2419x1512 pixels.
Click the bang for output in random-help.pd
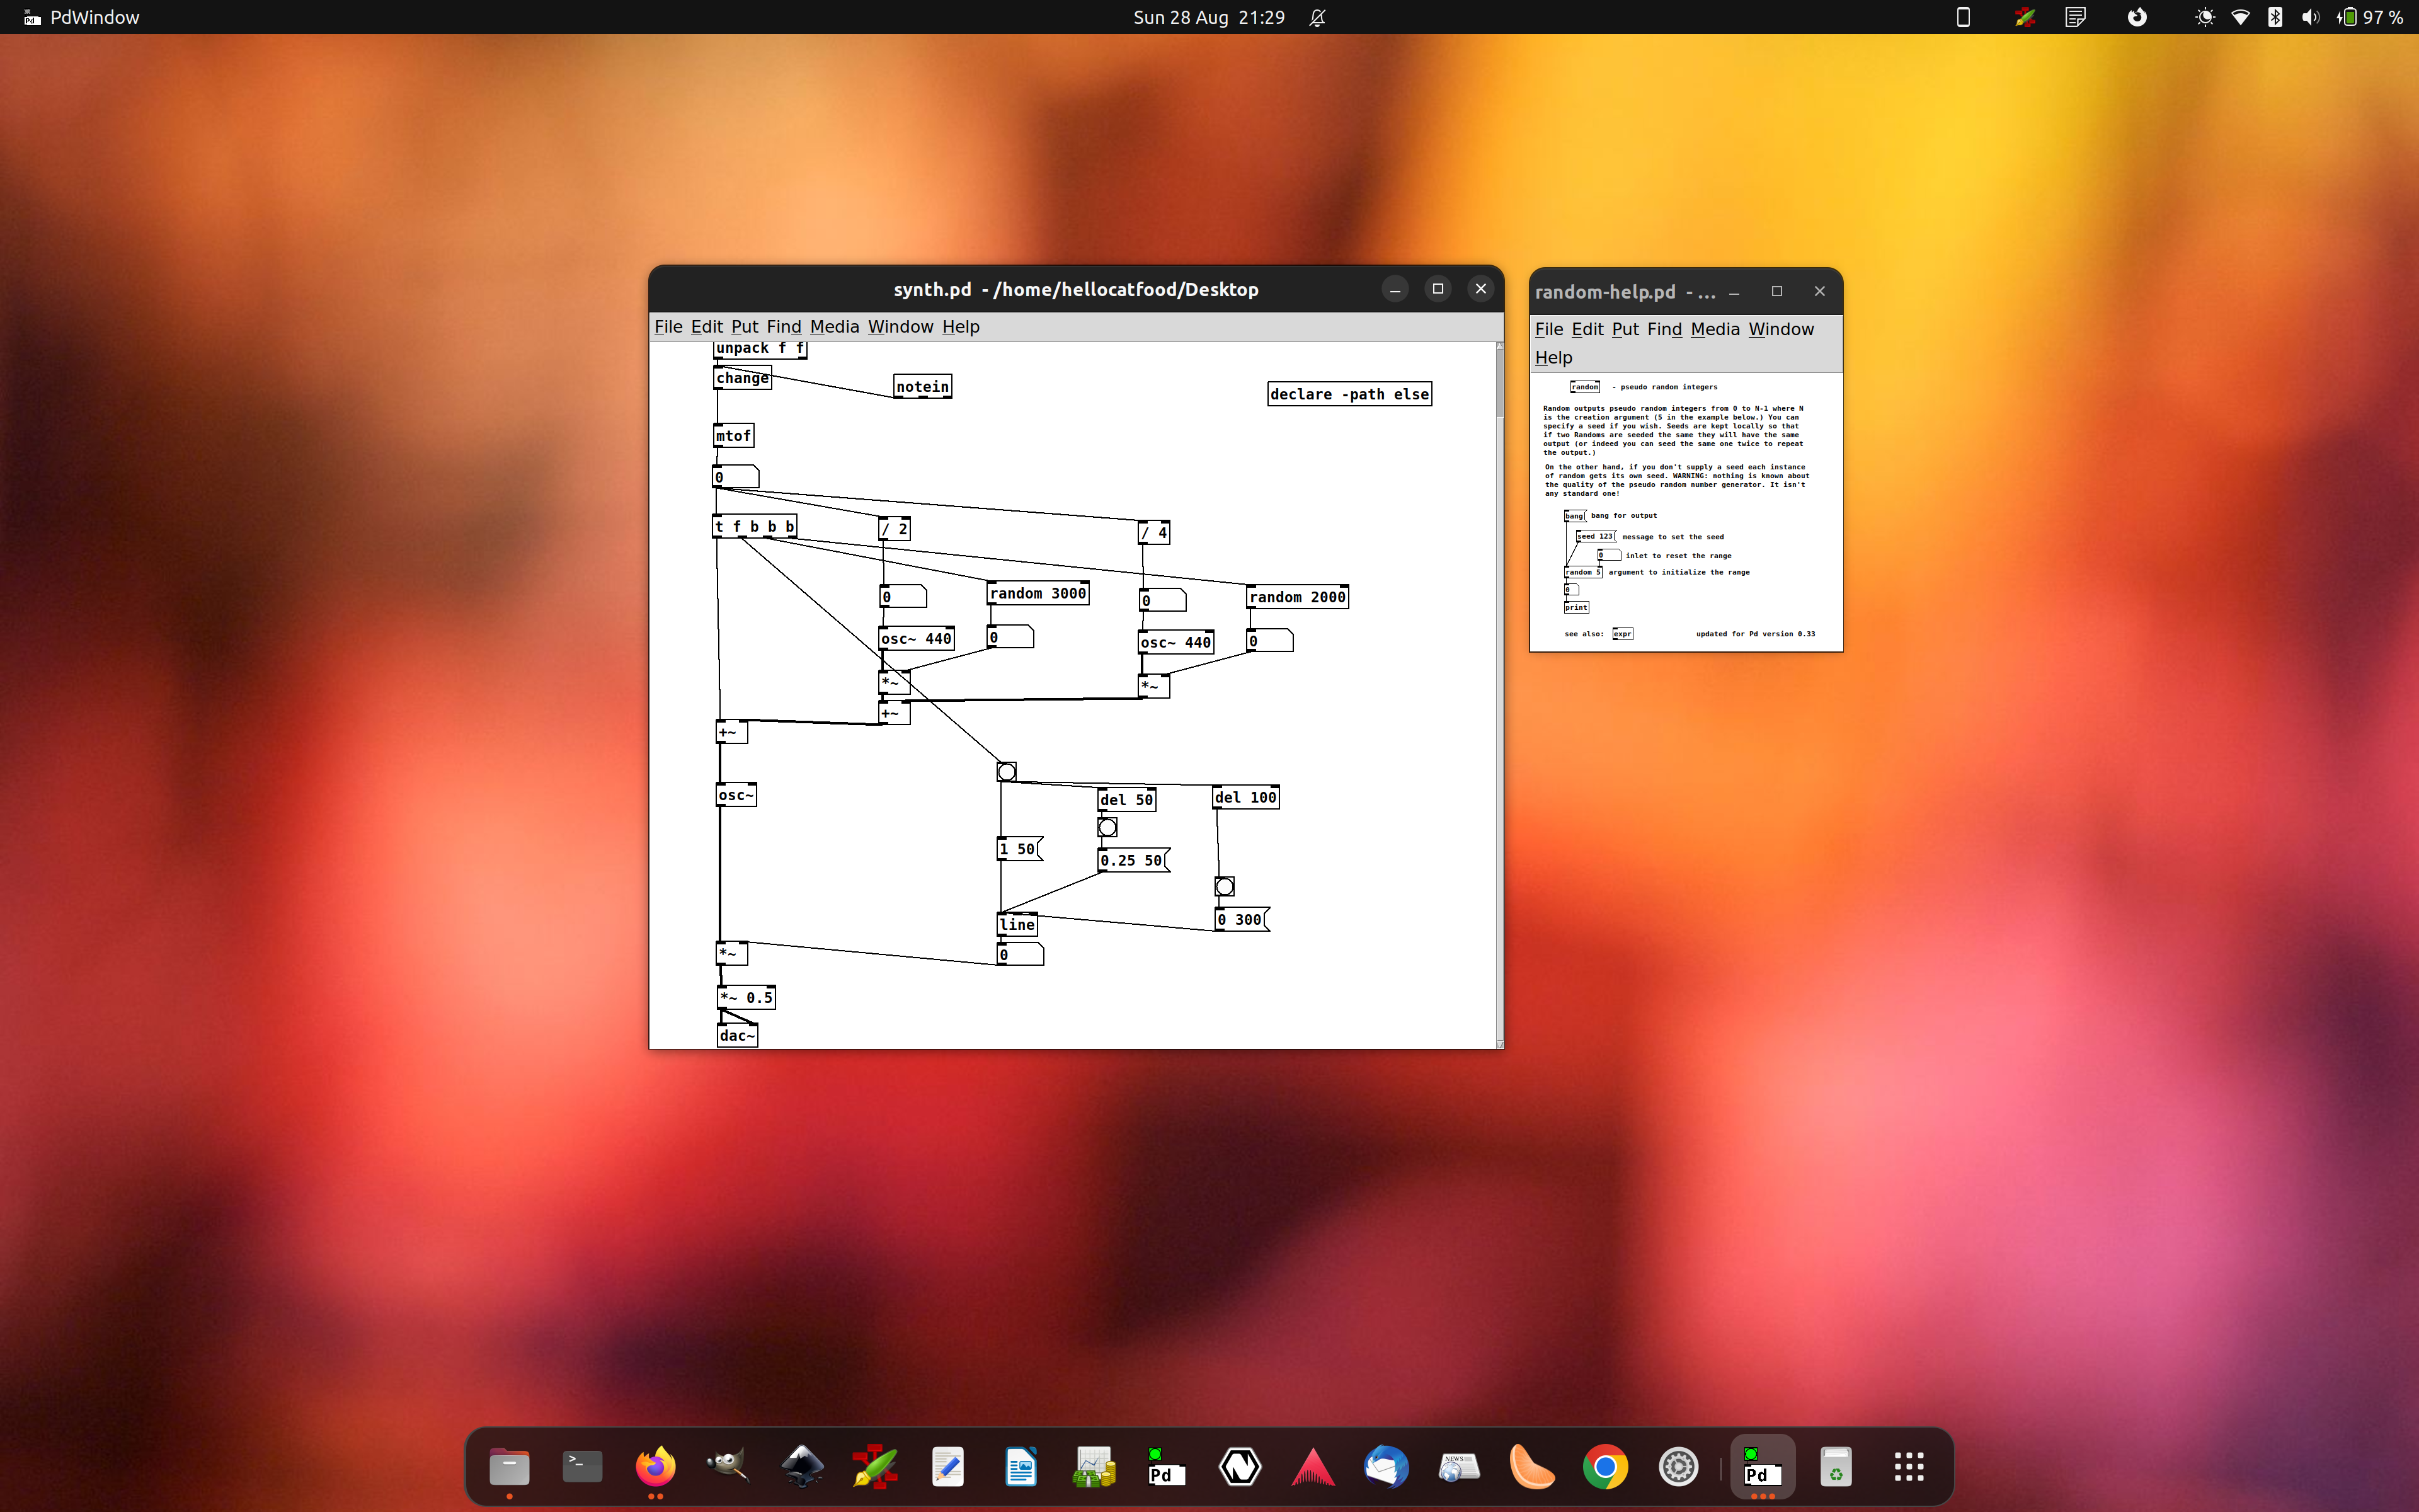(x=1574, y=515)
